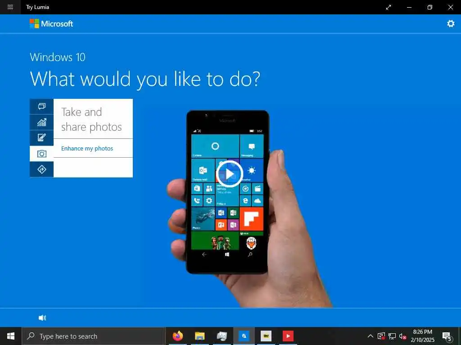The height and width of the screenshot is (345, 461).
Task: Open the Enhance my photos link
Action: (x=87, y=148)
